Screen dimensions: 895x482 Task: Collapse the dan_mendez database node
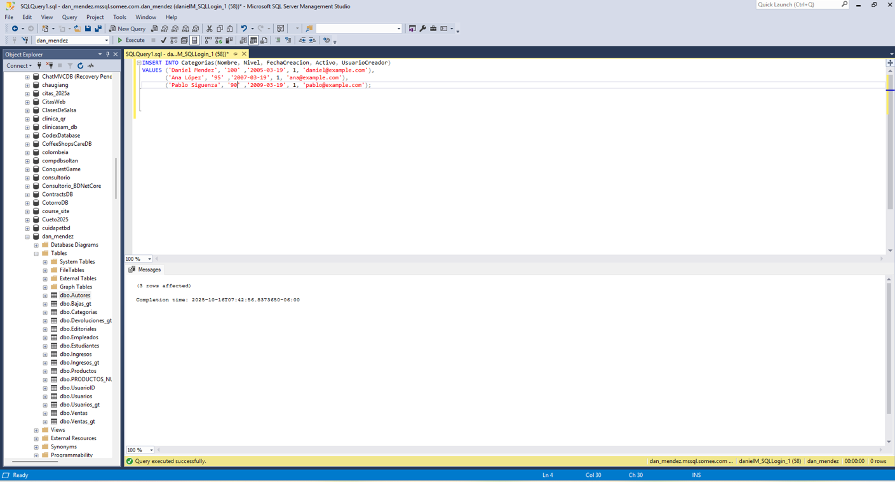(27, 237)
